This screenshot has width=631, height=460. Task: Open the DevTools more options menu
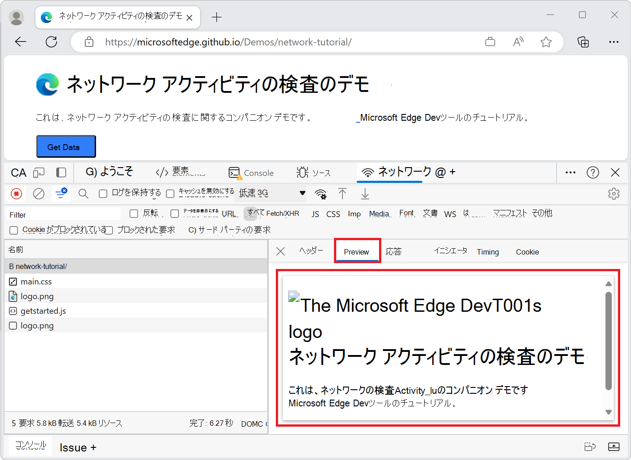570,173
